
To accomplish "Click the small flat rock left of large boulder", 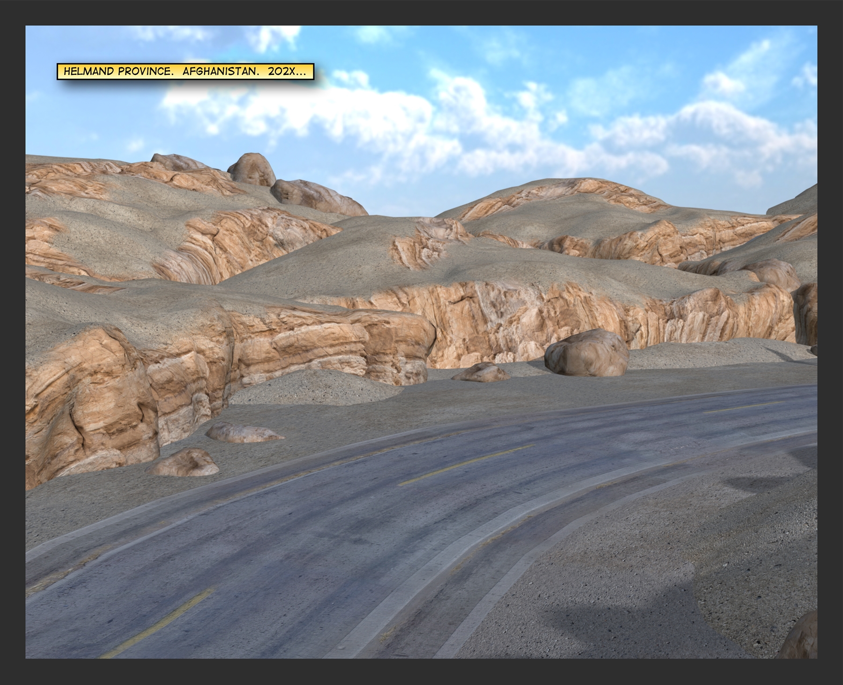I will click(481, 372).
